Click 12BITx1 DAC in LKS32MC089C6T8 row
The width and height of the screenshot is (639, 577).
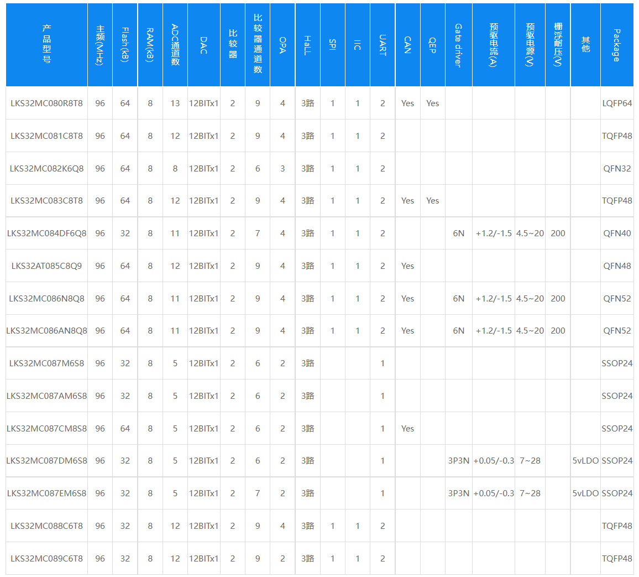pos(204,559)
